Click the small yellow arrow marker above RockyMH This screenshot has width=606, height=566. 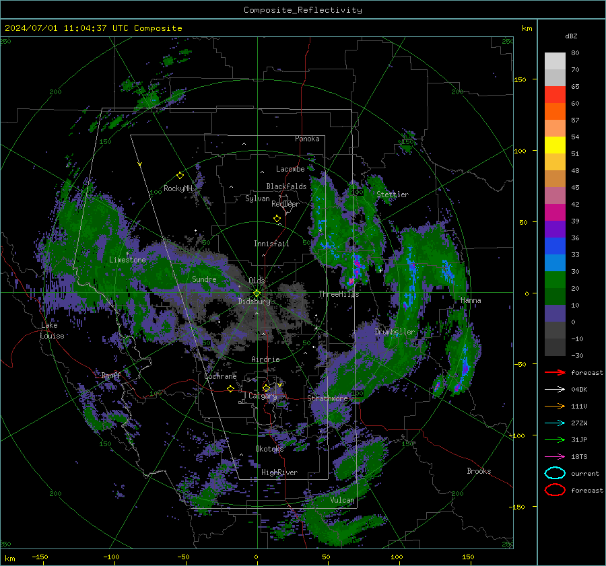(140, 164)
